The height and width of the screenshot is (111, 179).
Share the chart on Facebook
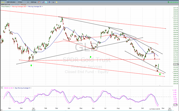tap(50, 2)
